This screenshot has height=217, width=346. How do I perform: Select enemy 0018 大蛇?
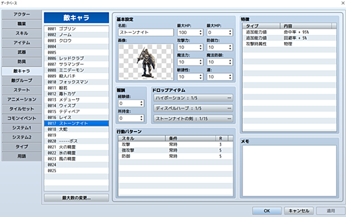coord(76,129)
